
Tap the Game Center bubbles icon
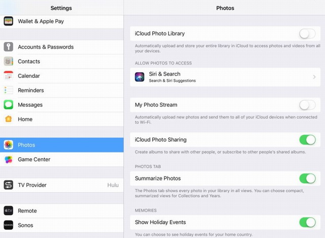coord(8,159)
